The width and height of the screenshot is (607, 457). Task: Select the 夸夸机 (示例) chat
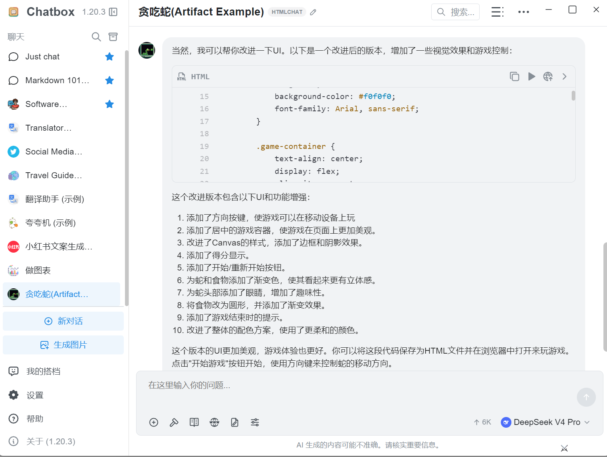(61, 223)
